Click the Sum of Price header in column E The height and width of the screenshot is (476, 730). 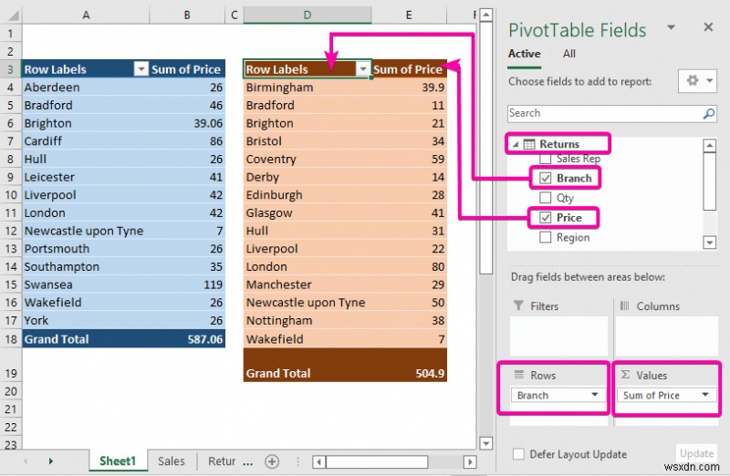[x=409, y=69]
